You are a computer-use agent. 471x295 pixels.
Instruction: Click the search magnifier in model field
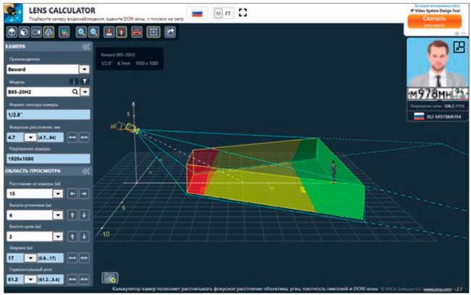tap(75, 92)
